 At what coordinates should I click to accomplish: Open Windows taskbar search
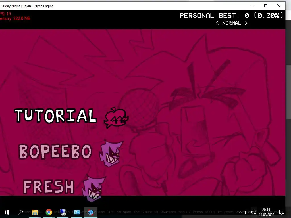coord(20,212)
